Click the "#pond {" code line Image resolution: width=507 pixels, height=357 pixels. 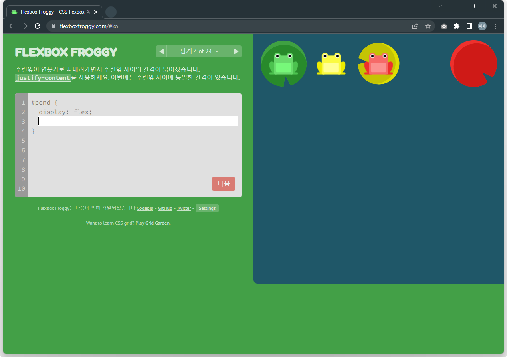click(45, 103)
